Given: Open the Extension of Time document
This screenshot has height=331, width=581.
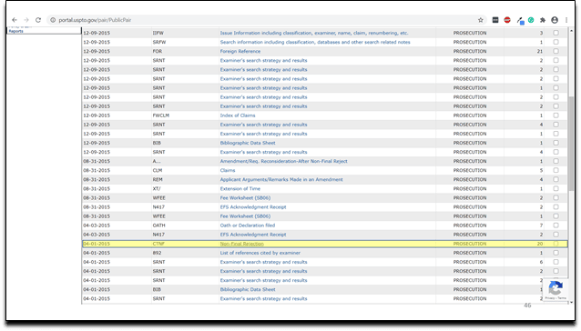Looking at the screenshot, I should point(240,188).
